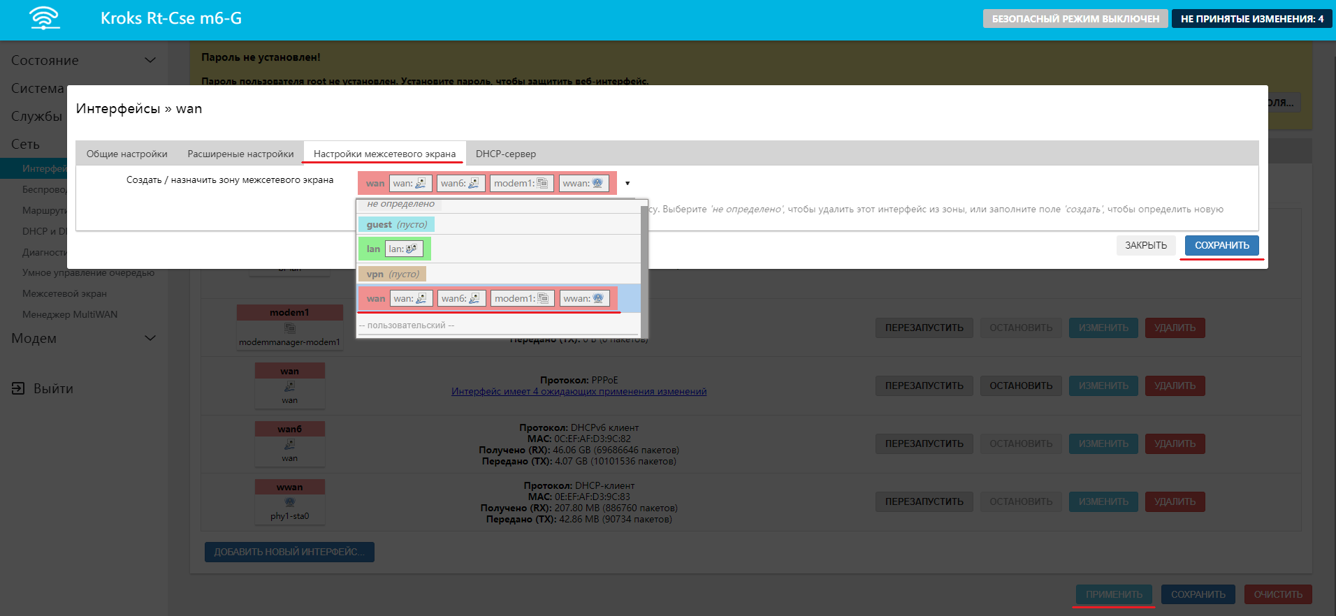Expand the Модем sidebar section
Image resolution: width=1336 pixels, height=616 pixels.
point(150,338)
